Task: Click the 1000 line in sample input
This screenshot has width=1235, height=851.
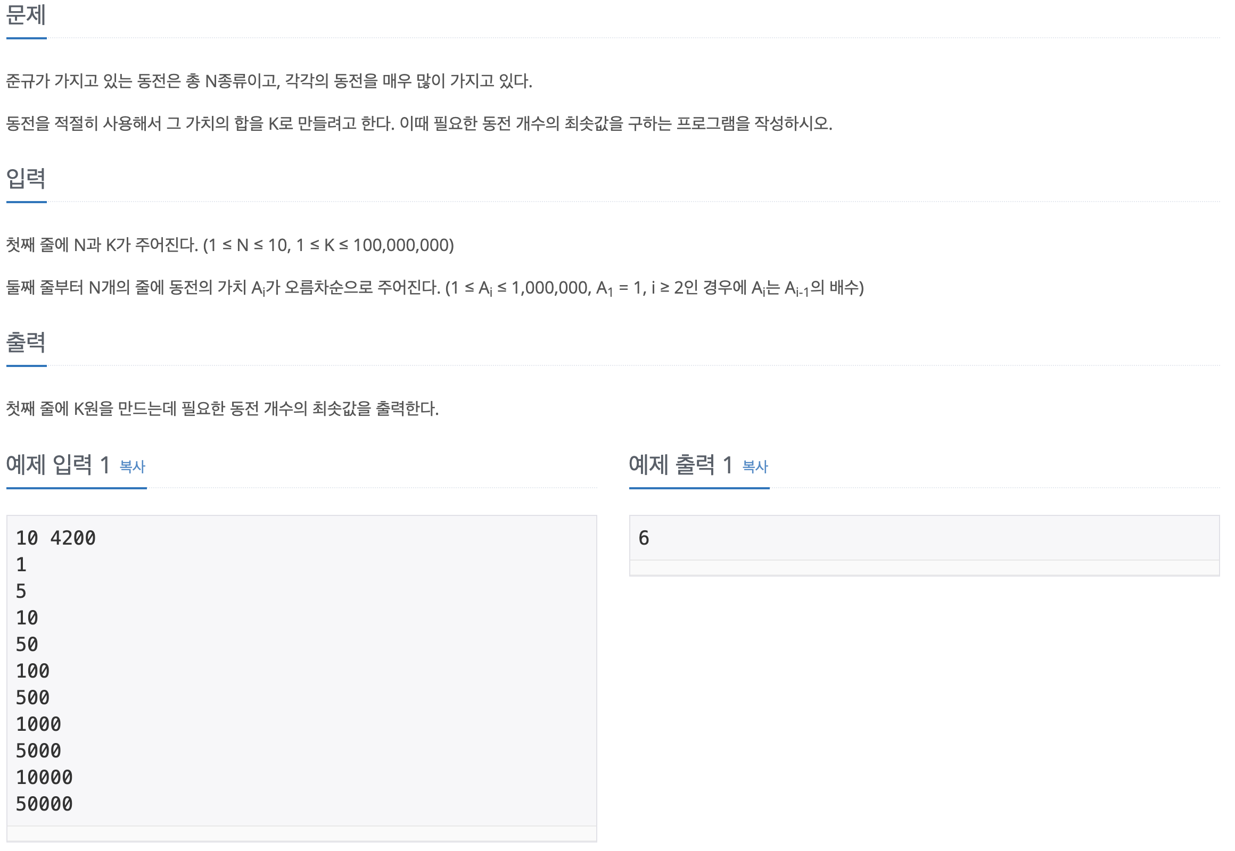Action: [x=38, y=724]
